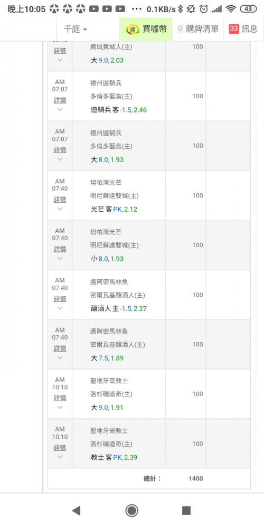Open the red 33 message badge

coord(234,29)
